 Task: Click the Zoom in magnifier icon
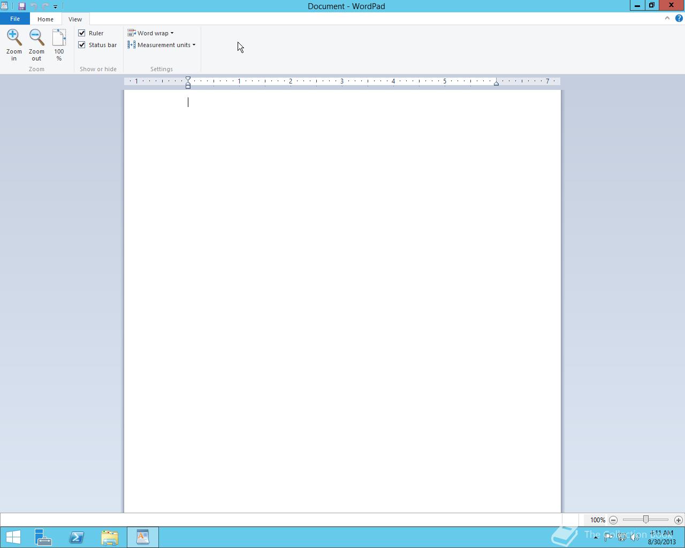pyautogui.click(x=14, y=37)
